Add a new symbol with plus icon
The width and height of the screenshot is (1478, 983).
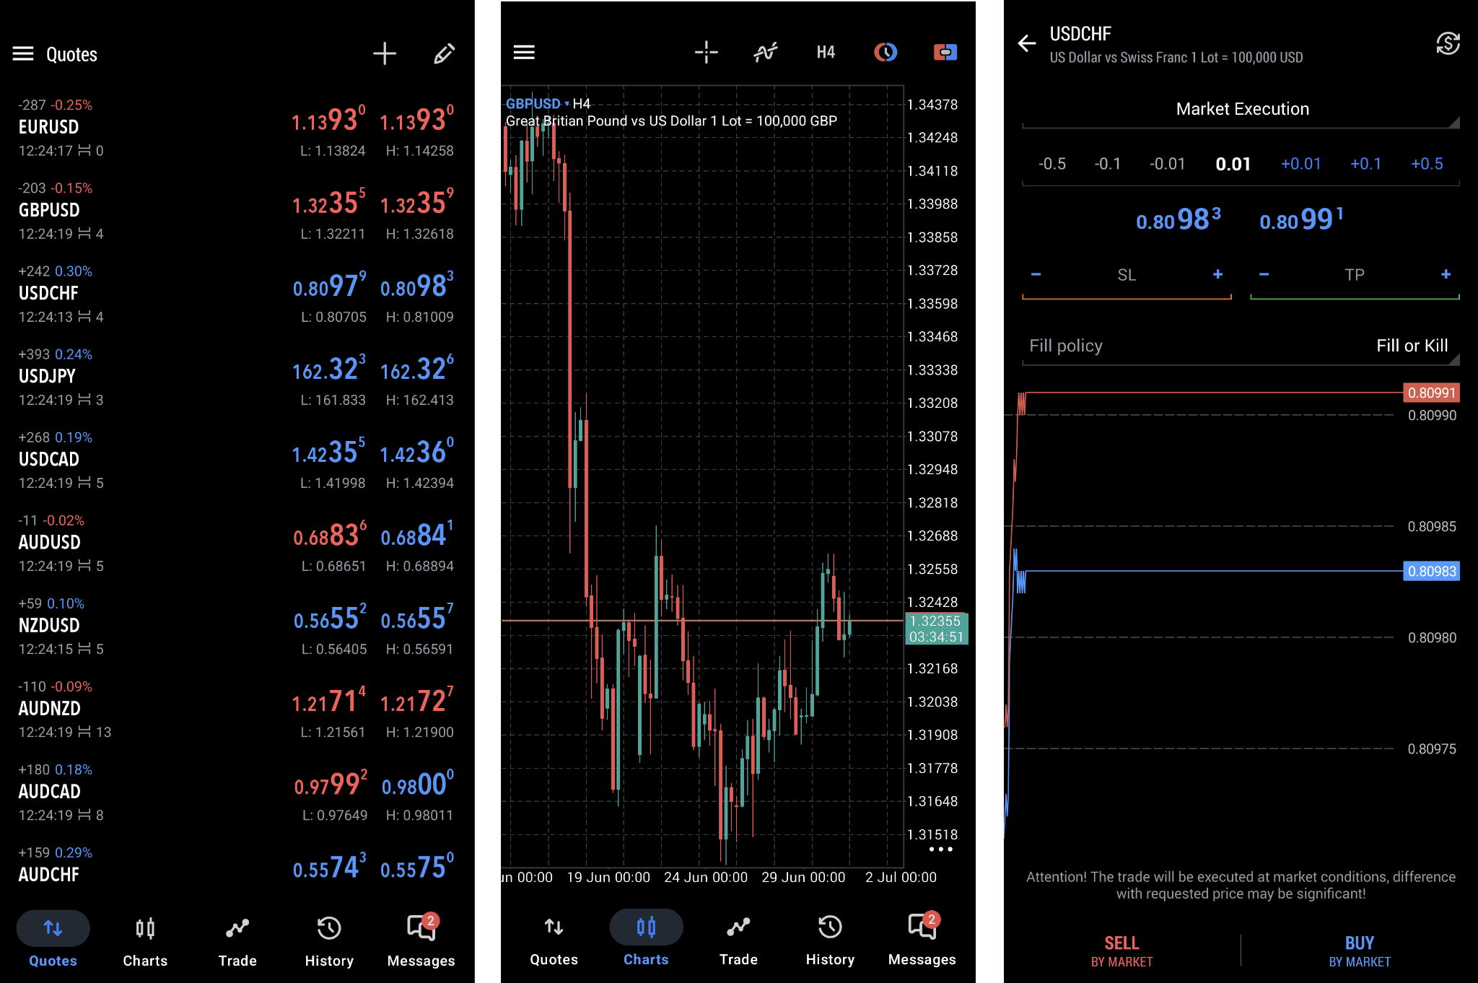(385, 53)
